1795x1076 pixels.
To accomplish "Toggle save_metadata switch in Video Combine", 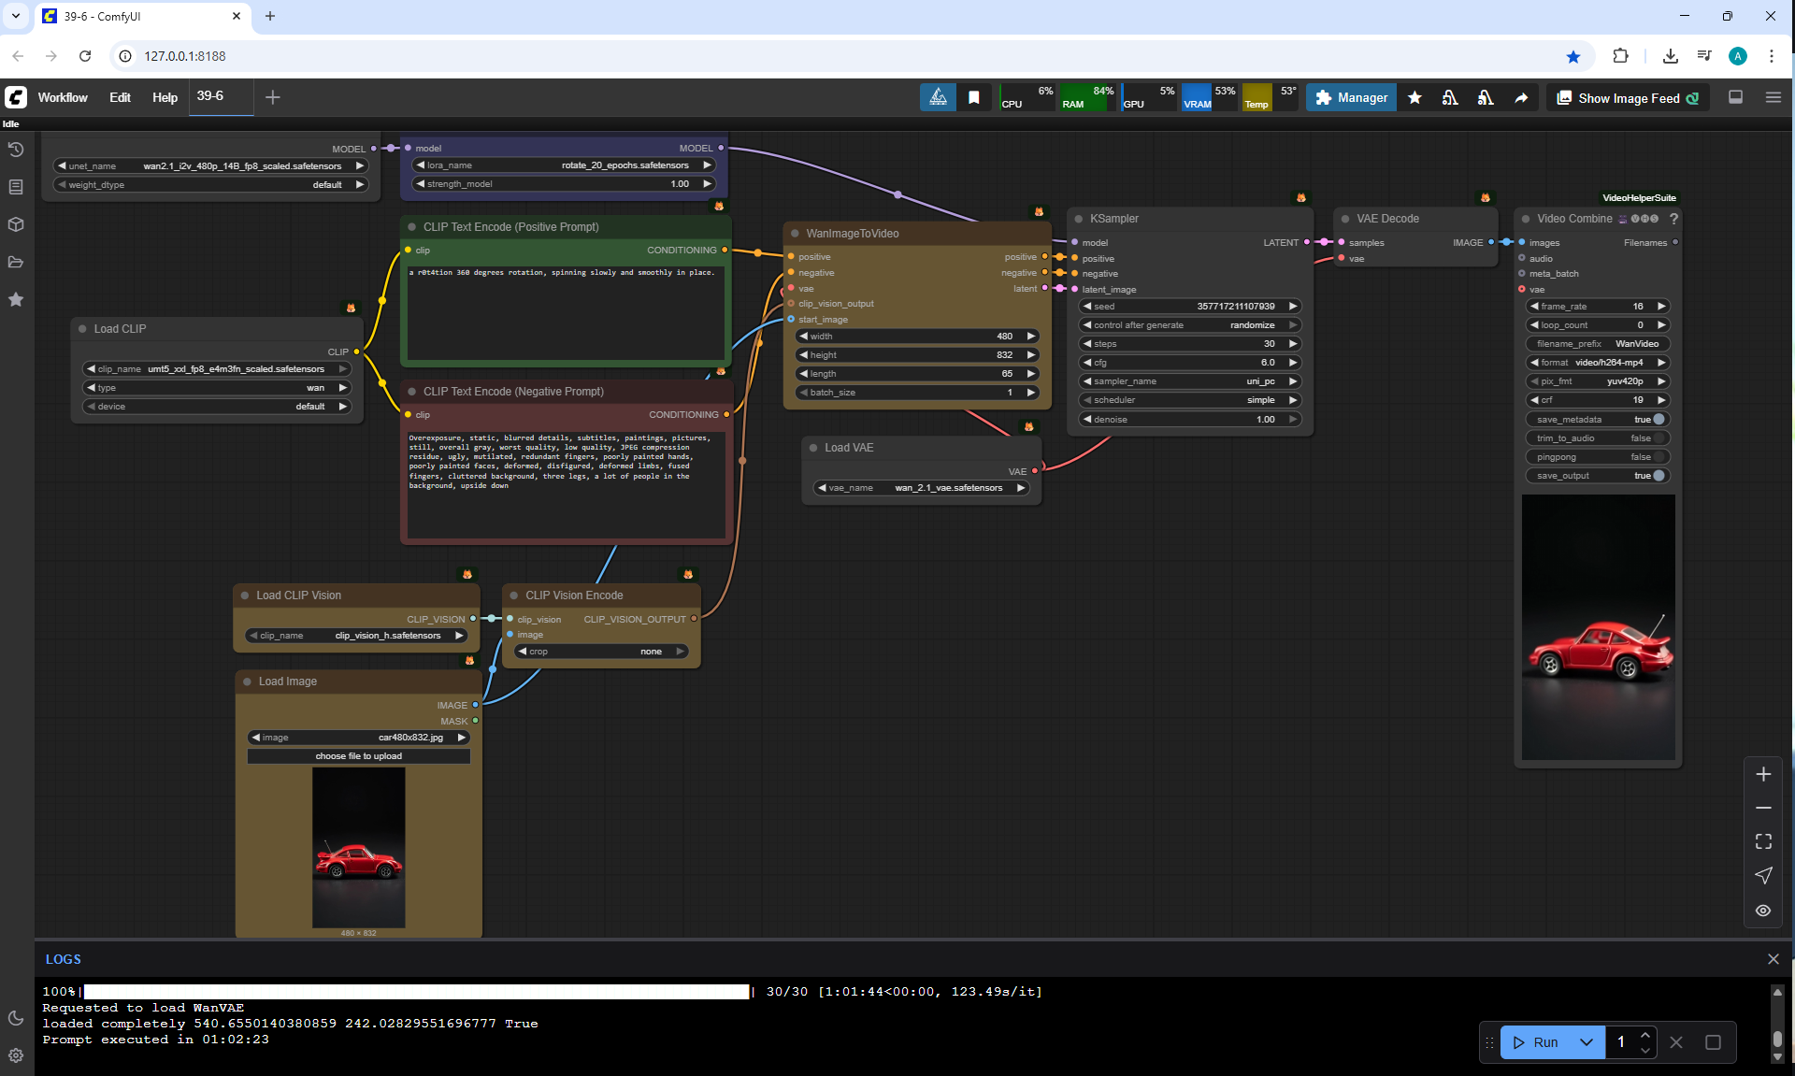I will pos(1658,420).
